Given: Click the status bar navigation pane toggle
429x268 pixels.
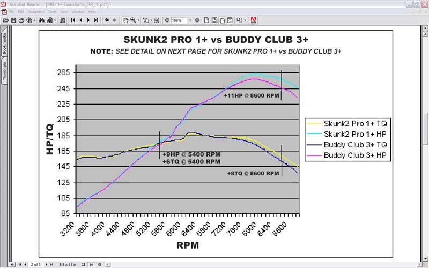Looking at the screenshot, I should [x=12, y=264].
